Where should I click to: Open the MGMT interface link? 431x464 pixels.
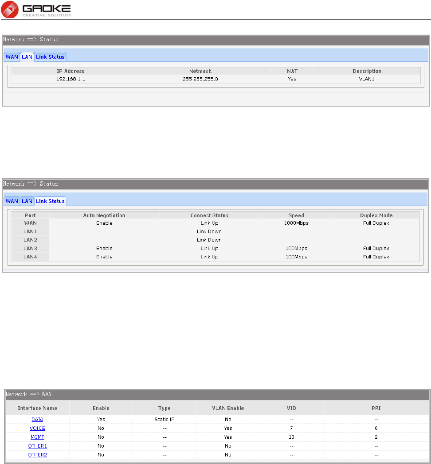pyautogui.click(x=37, y=437)
